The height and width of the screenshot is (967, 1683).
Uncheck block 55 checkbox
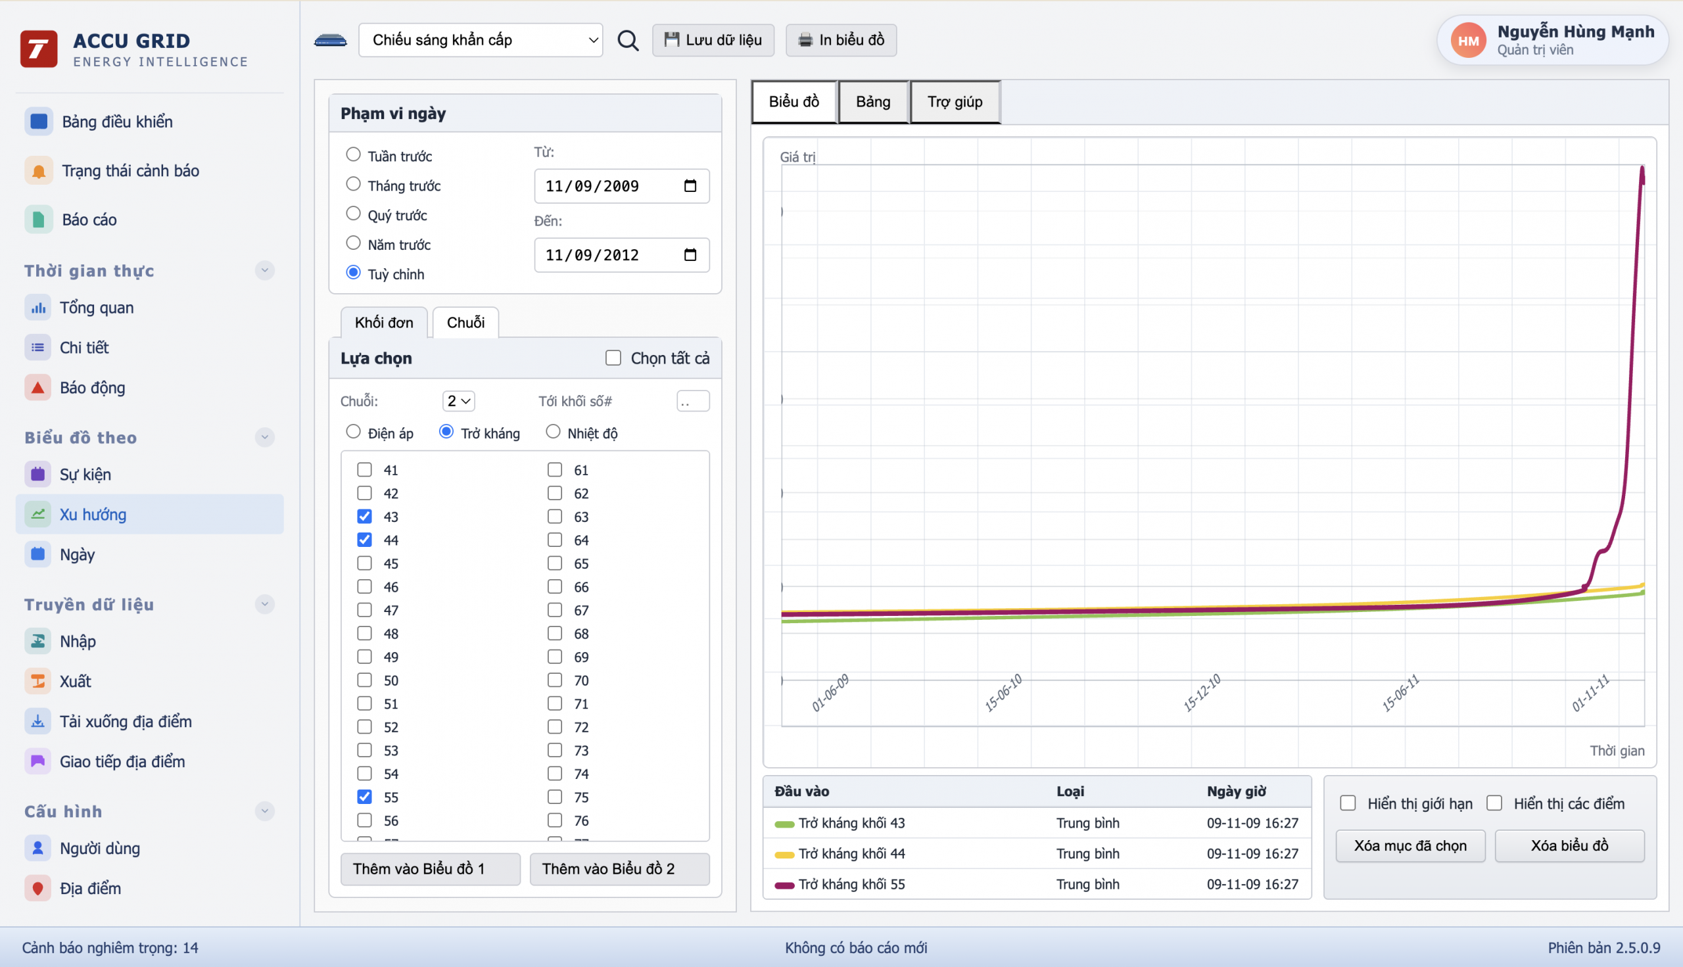(x=365, y=797)
